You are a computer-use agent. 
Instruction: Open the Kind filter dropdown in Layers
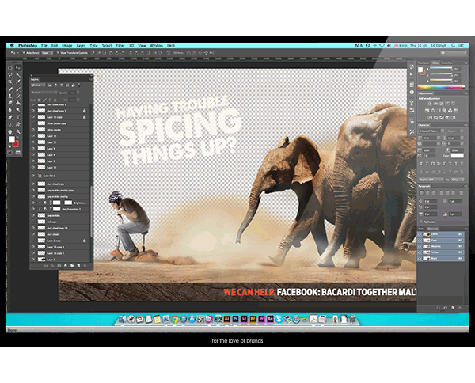pos(38,85)
